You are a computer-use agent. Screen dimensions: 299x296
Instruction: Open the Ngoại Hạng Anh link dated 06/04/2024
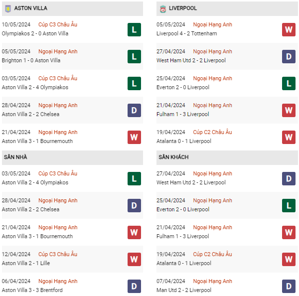tap(58, 281)
